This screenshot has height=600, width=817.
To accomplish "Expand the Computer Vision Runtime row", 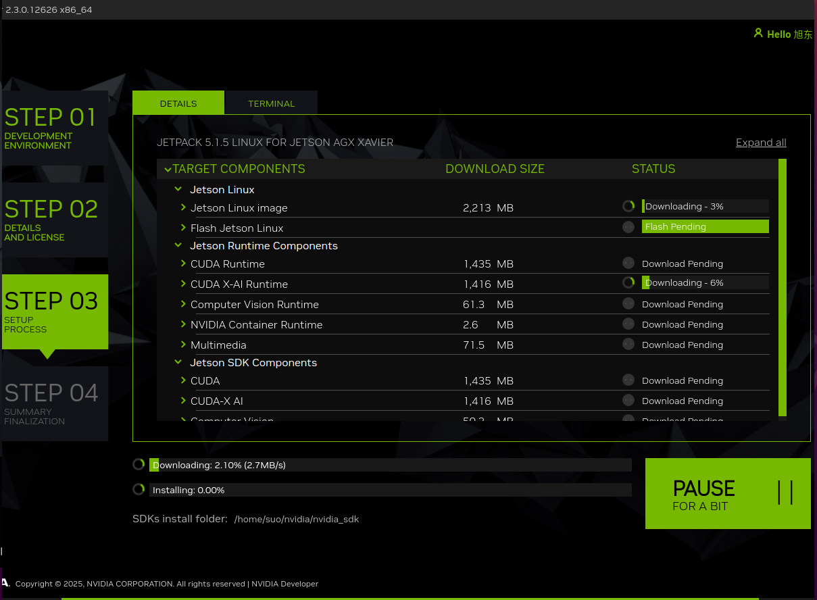I will (x=184, y=304).
